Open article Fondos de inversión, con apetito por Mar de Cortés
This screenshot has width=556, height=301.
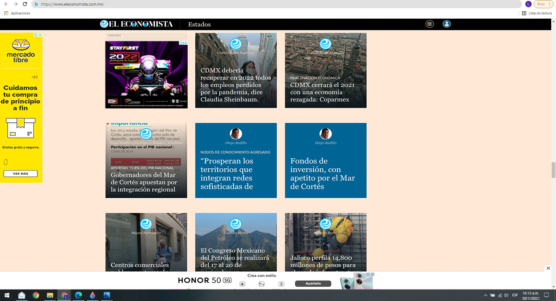click(x=326, y=160)
